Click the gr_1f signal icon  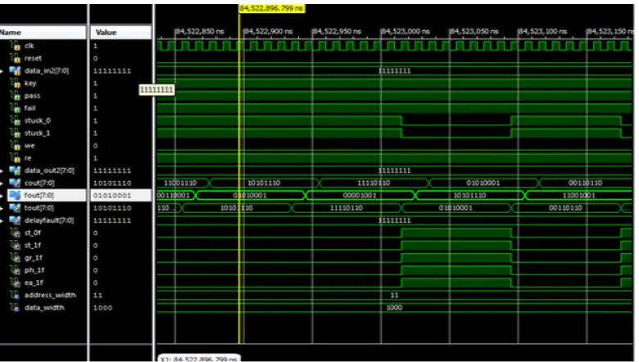click(x=16, y=258)
